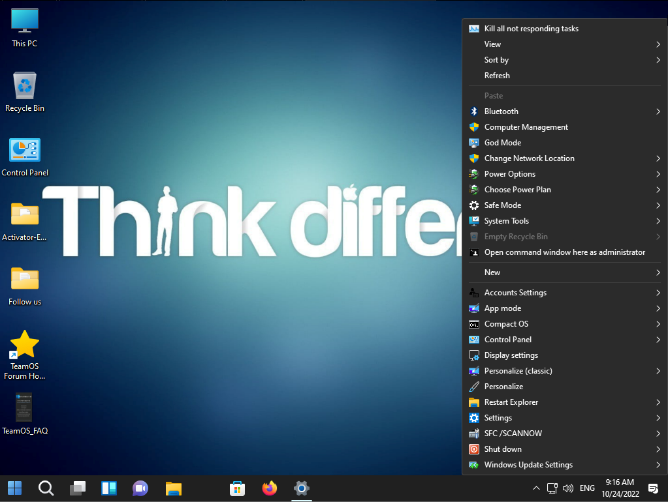Select God Mode in the context menu

click(502, 143)
